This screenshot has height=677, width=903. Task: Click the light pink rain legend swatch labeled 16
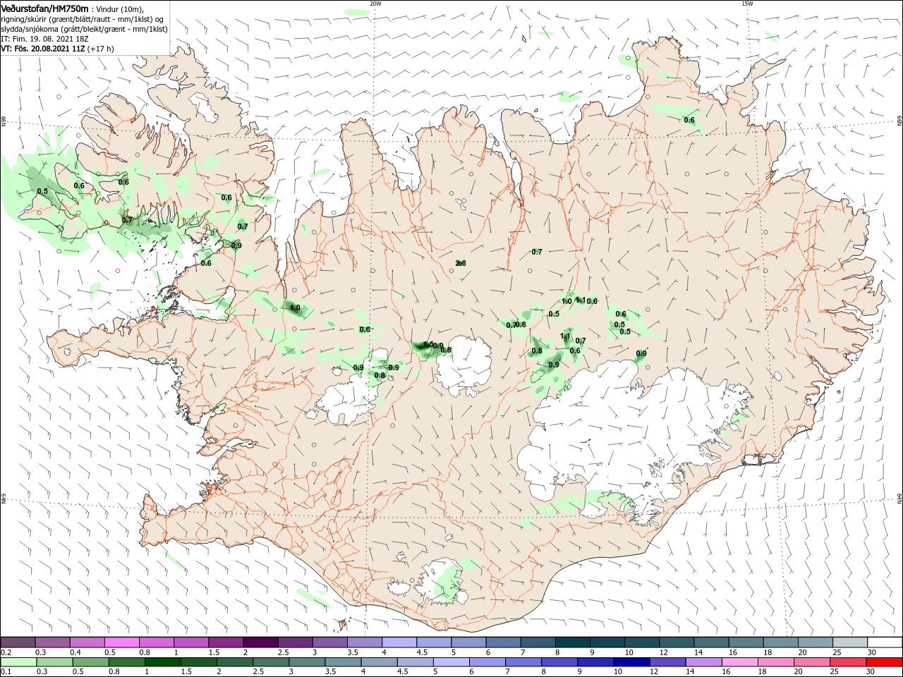[741, 663]
